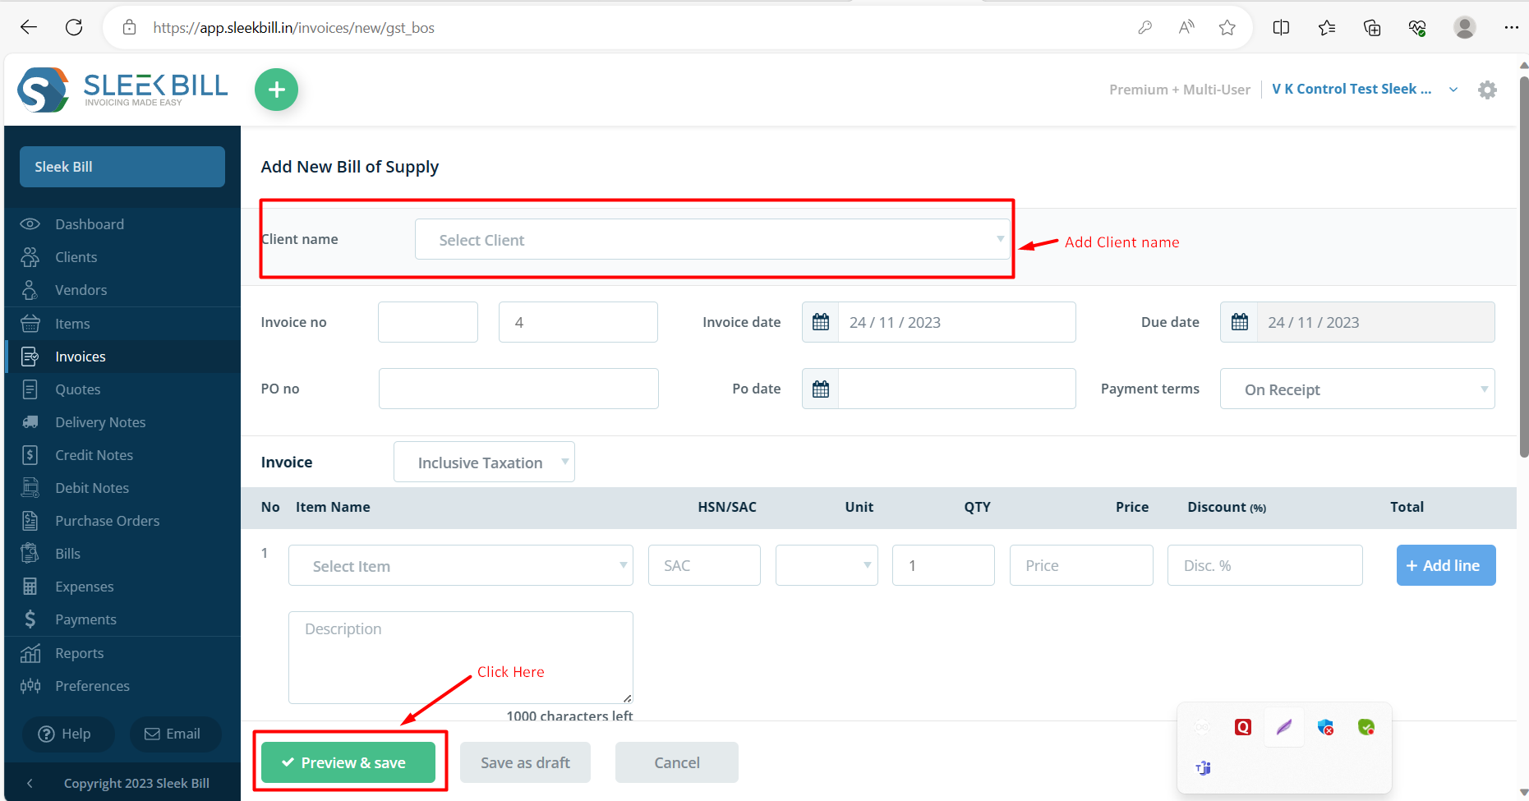Click the Preview & save button
The image size is (1529, 801).
tap(348, 762)
